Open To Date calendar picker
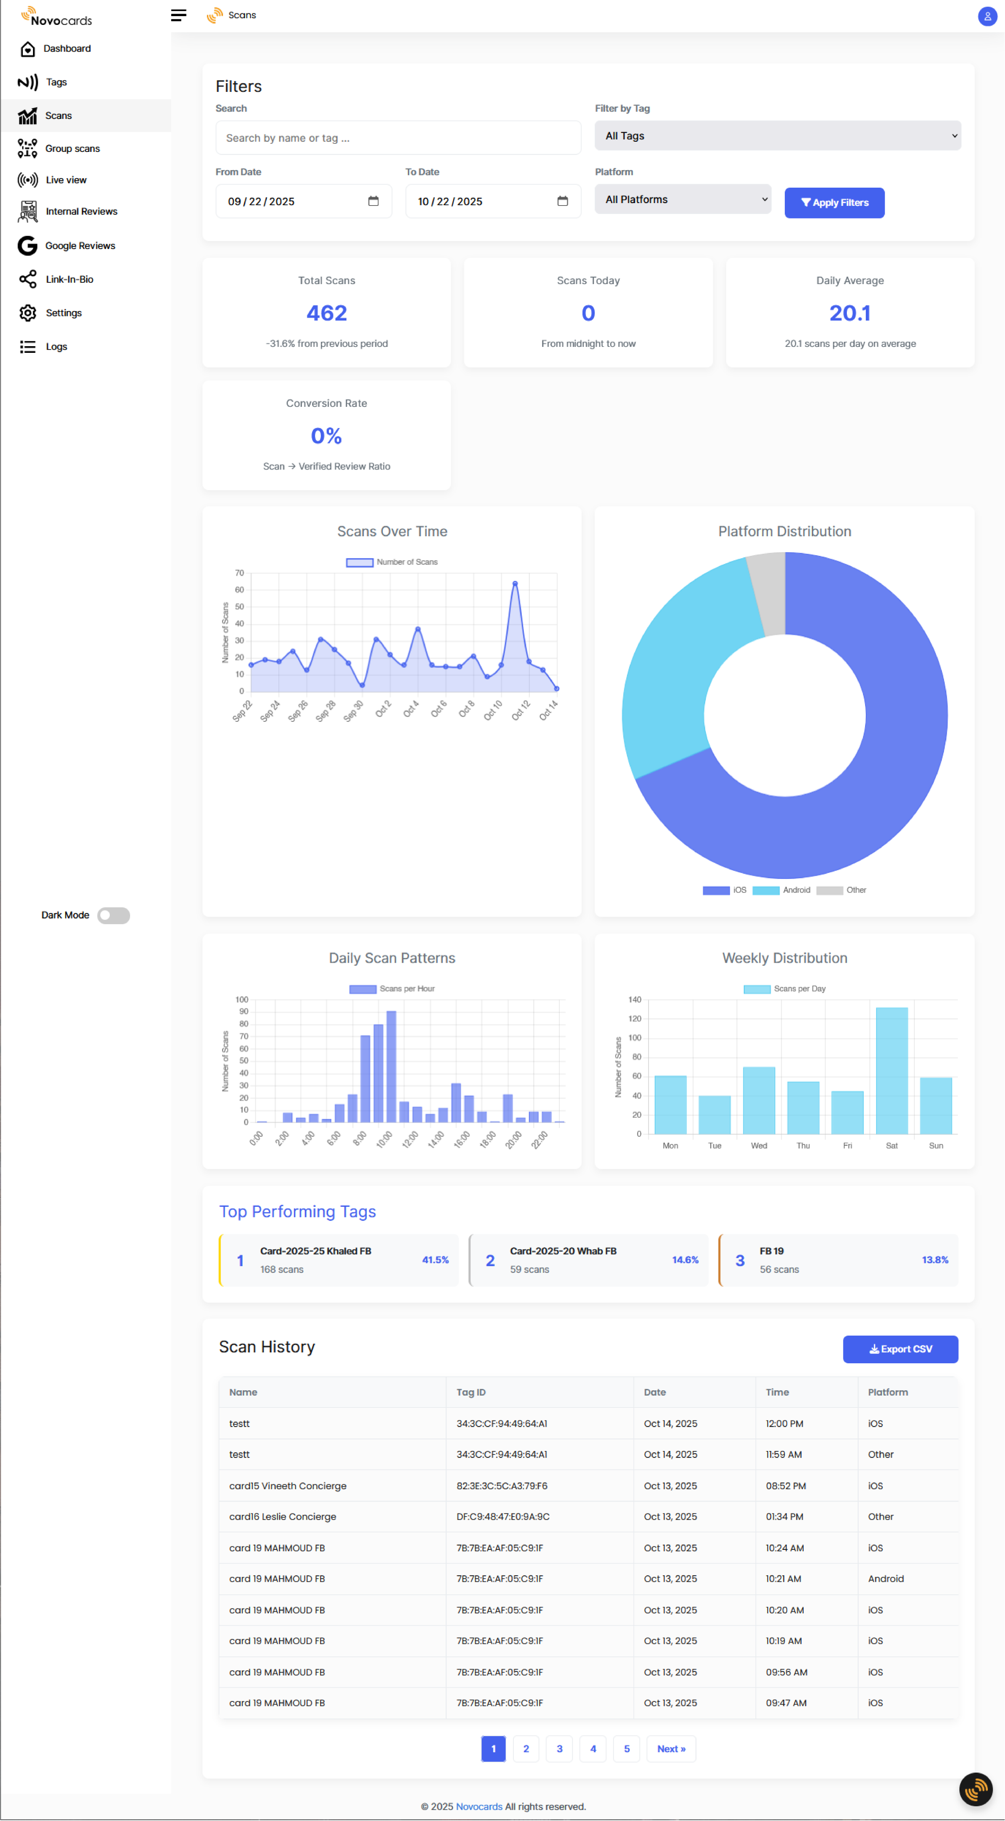1005x1821 pixels. pyautogui.click(x=562, y=201)
